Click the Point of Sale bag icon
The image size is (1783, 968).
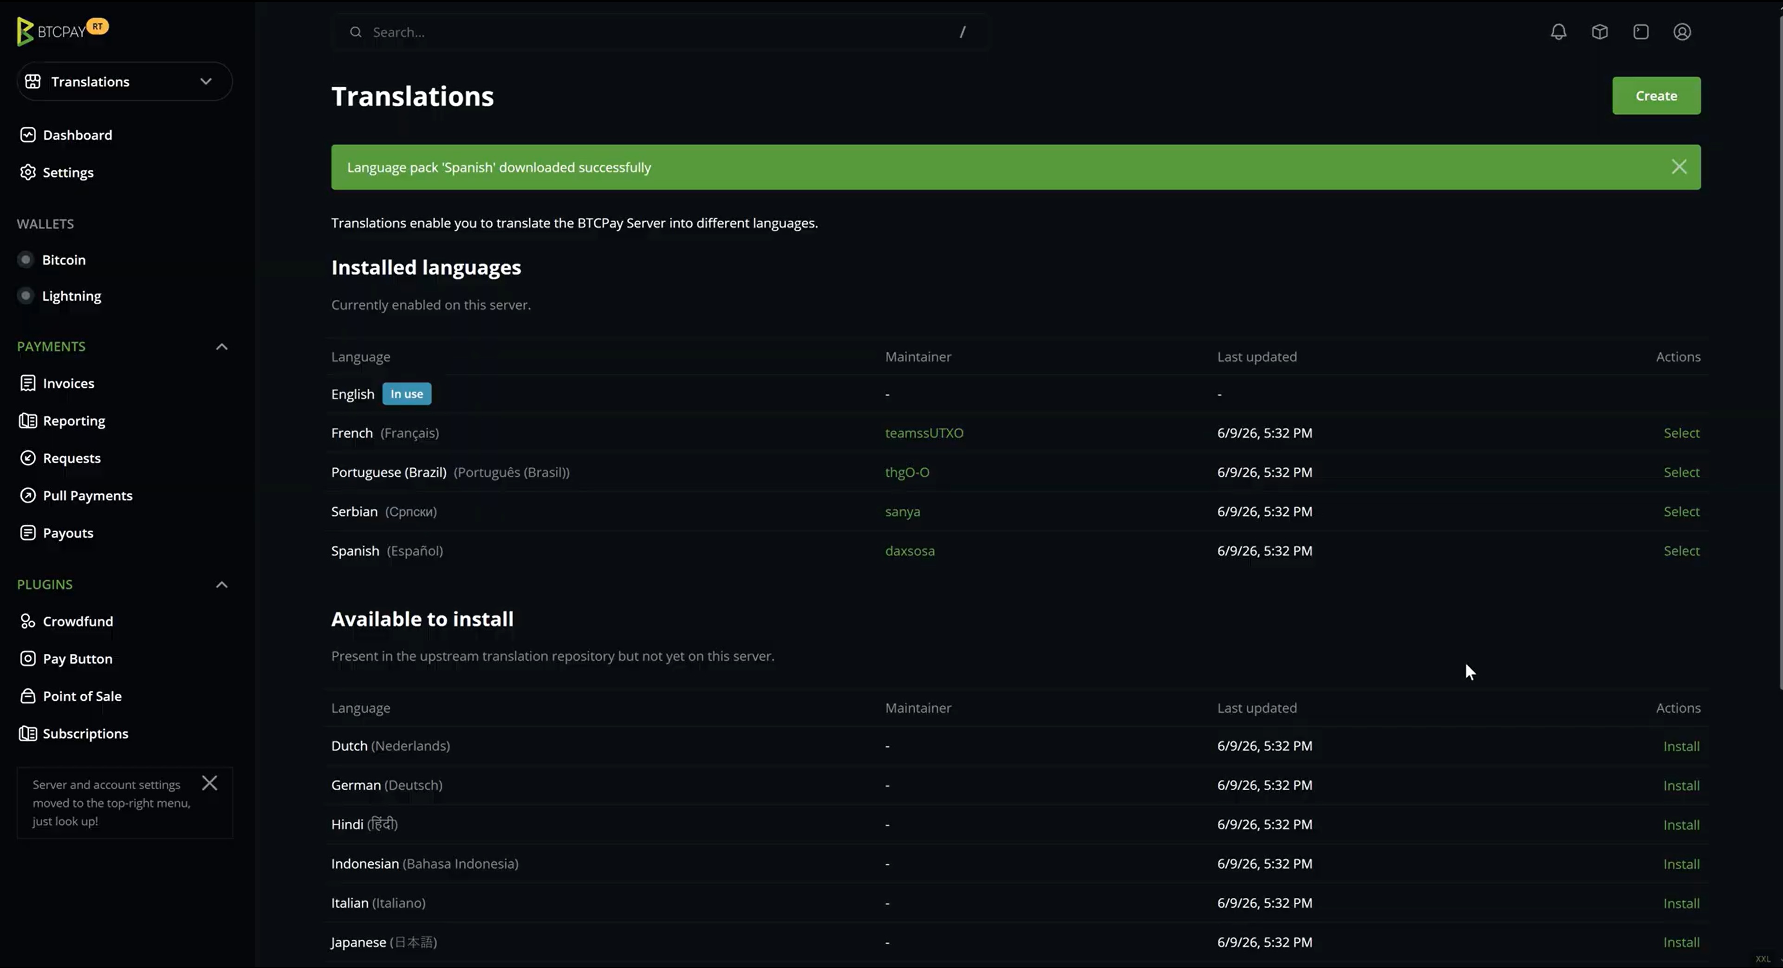tap(28, 696)
